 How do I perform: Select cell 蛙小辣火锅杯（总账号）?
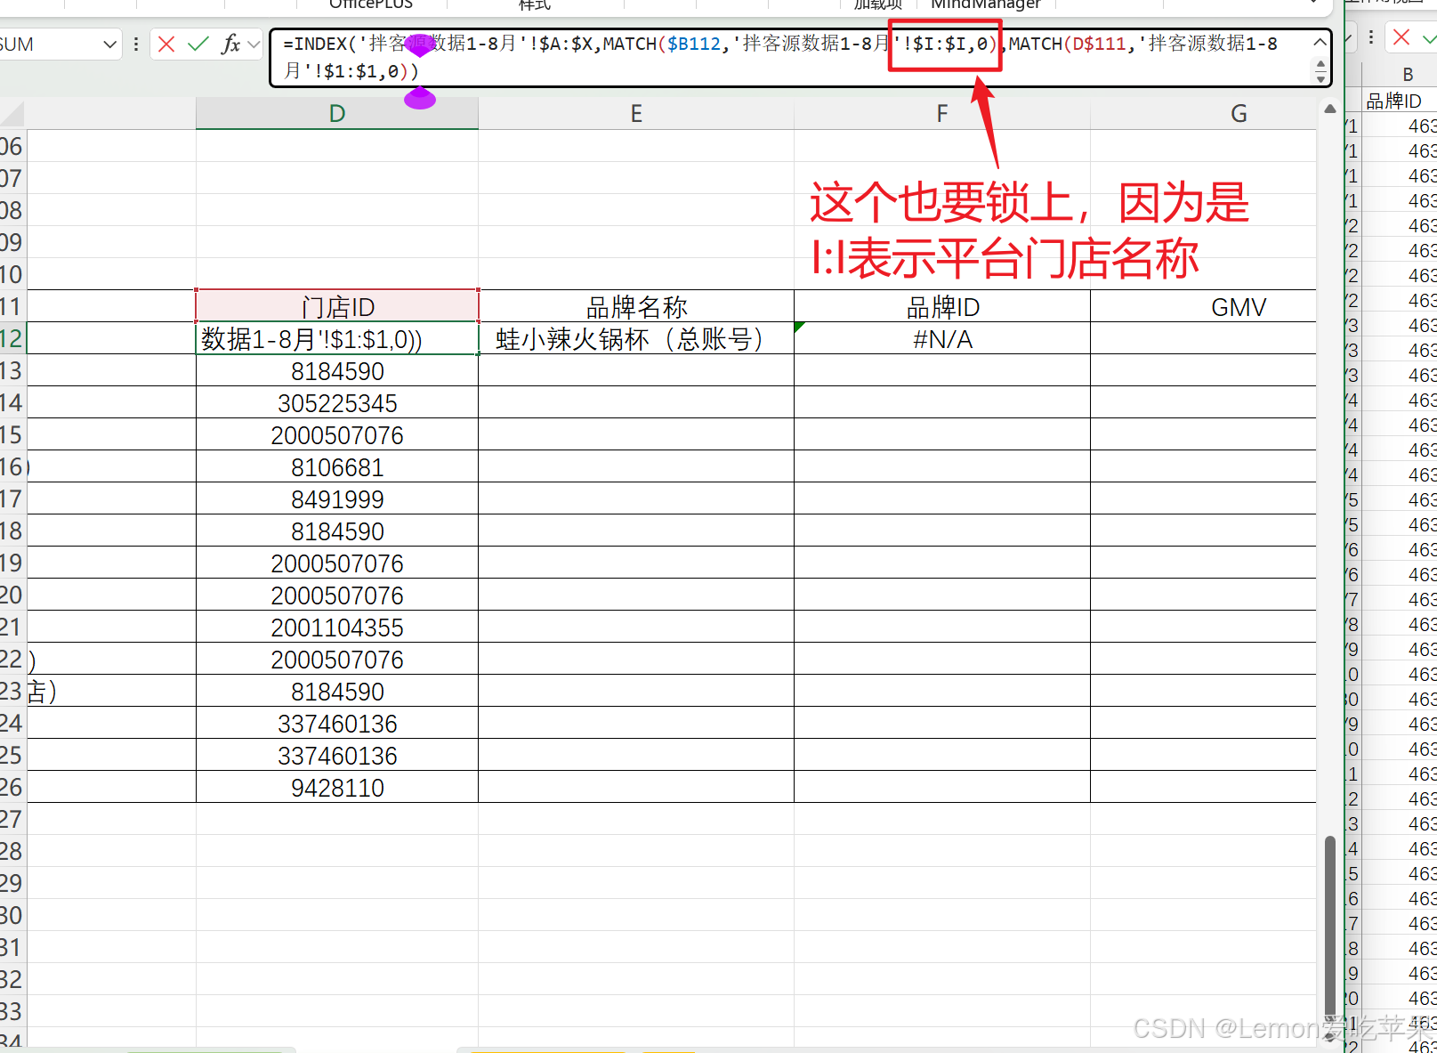(636, 338)
